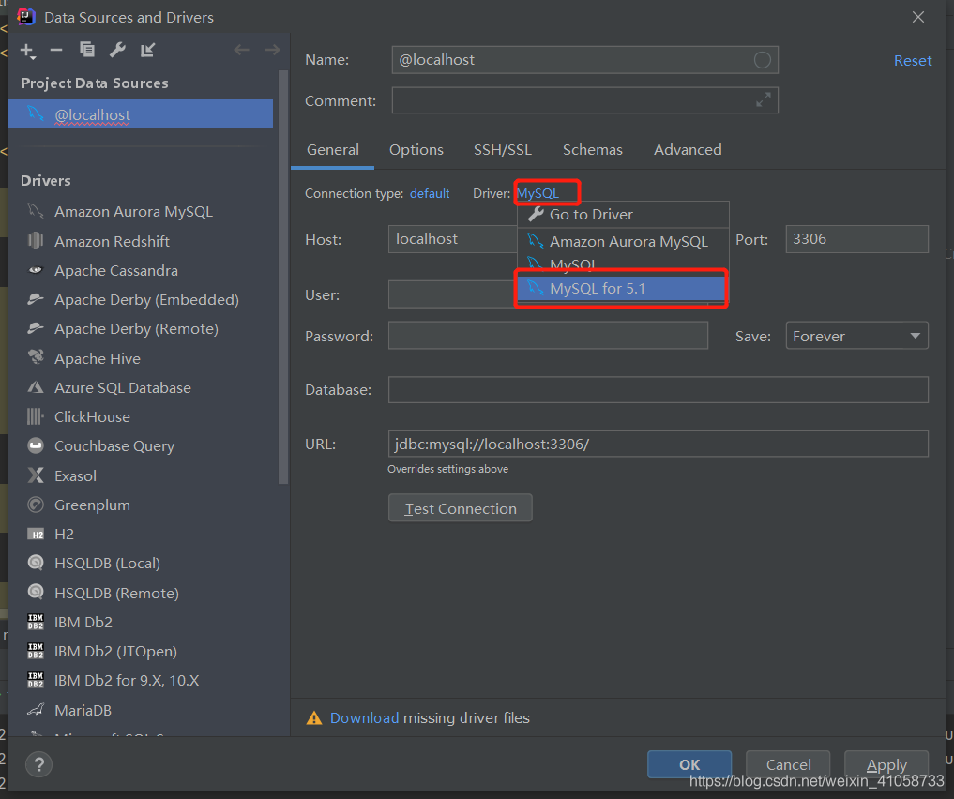The image size is (954, 799).
Task: Select the Apache Derby (Remote) driver icon
Action: click(x=36, y=328)
